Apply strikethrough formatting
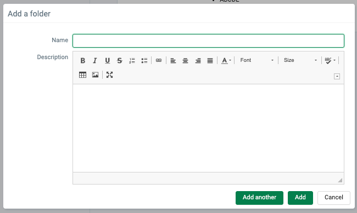This screenshot has height=213, width=357. (120, 60)
